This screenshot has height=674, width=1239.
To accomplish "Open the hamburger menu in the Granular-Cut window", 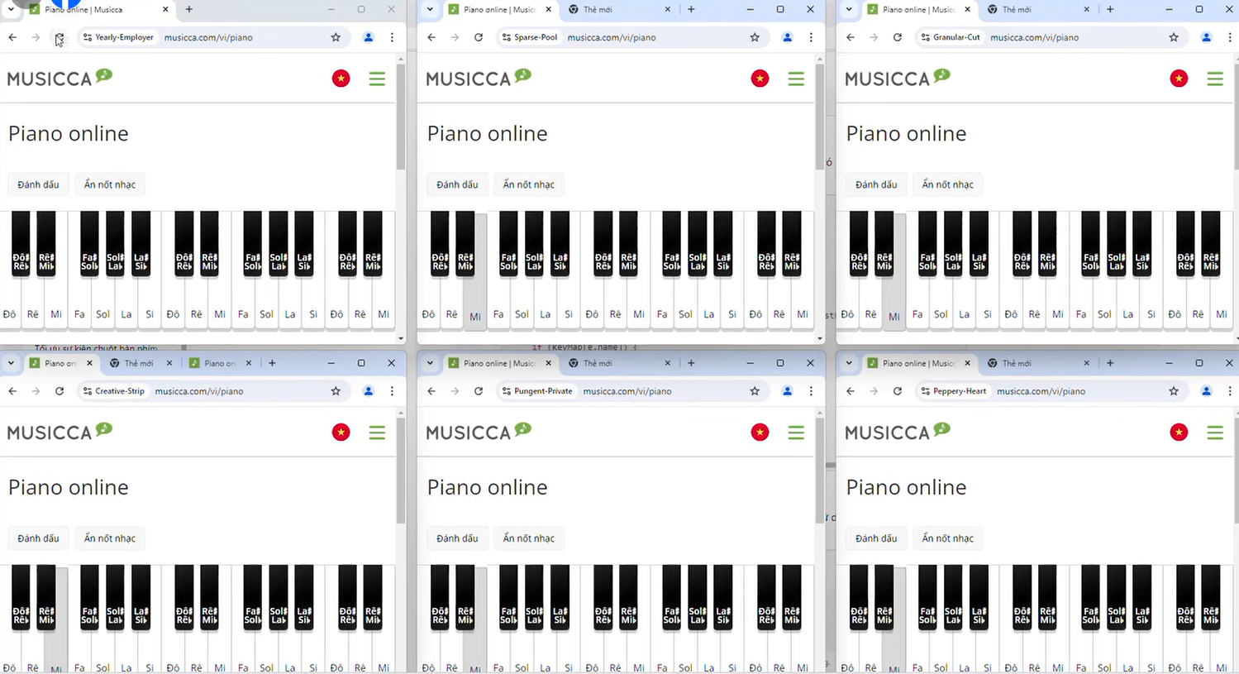I will point(1214,79).
